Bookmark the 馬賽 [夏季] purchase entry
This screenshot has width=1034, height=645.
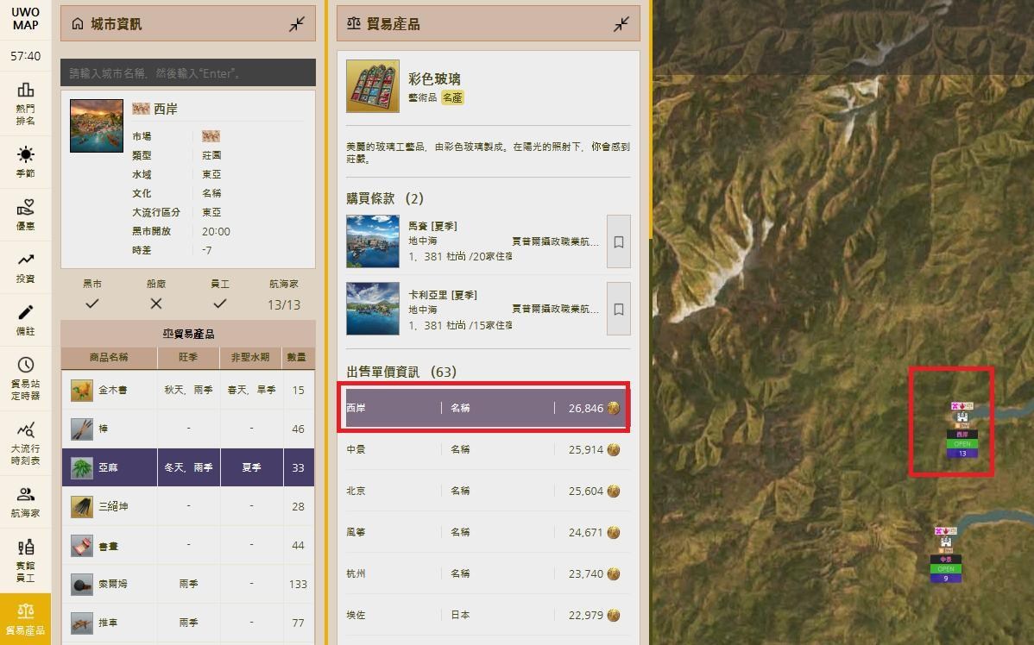(618, 241)
